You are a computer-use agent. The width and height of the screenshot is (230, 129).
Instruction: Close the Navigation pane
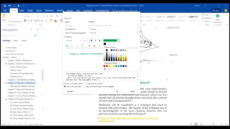37,29
